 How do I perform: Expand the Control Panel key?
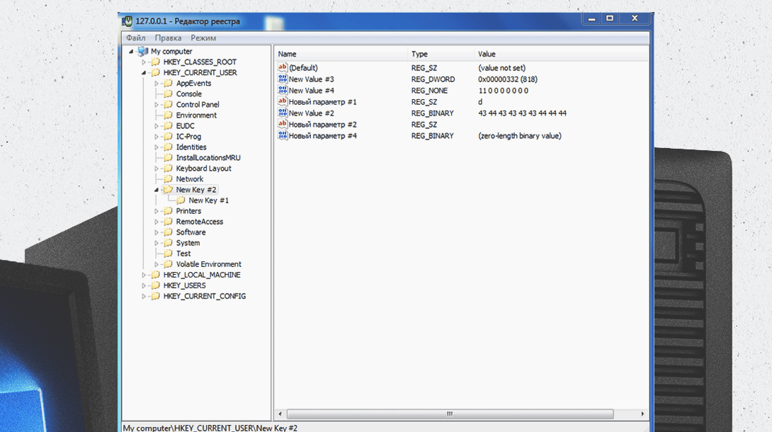pyautogui.click(x=157, y=105)
